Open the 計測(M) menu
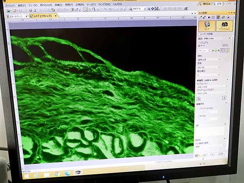 click(80, 5)
